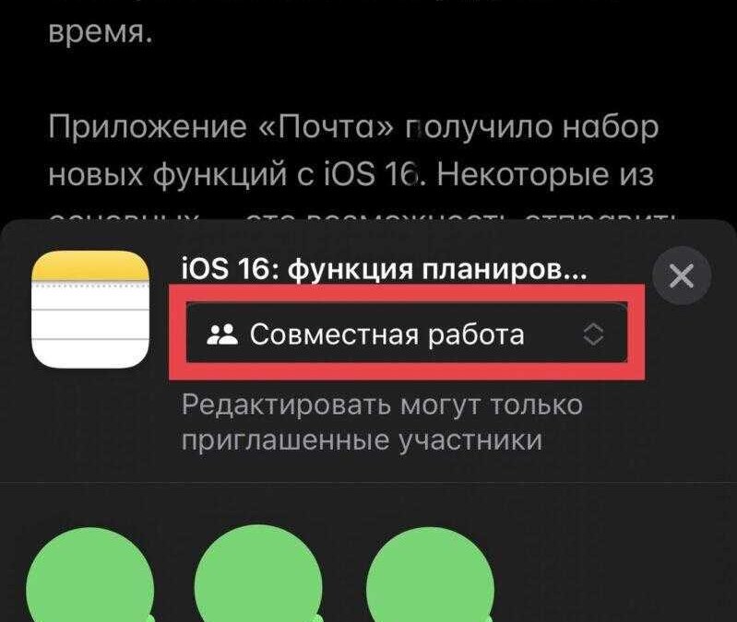Dismiss the share sheet with X
The height and width of the screenshot is (622, 737).
[682, 276]
